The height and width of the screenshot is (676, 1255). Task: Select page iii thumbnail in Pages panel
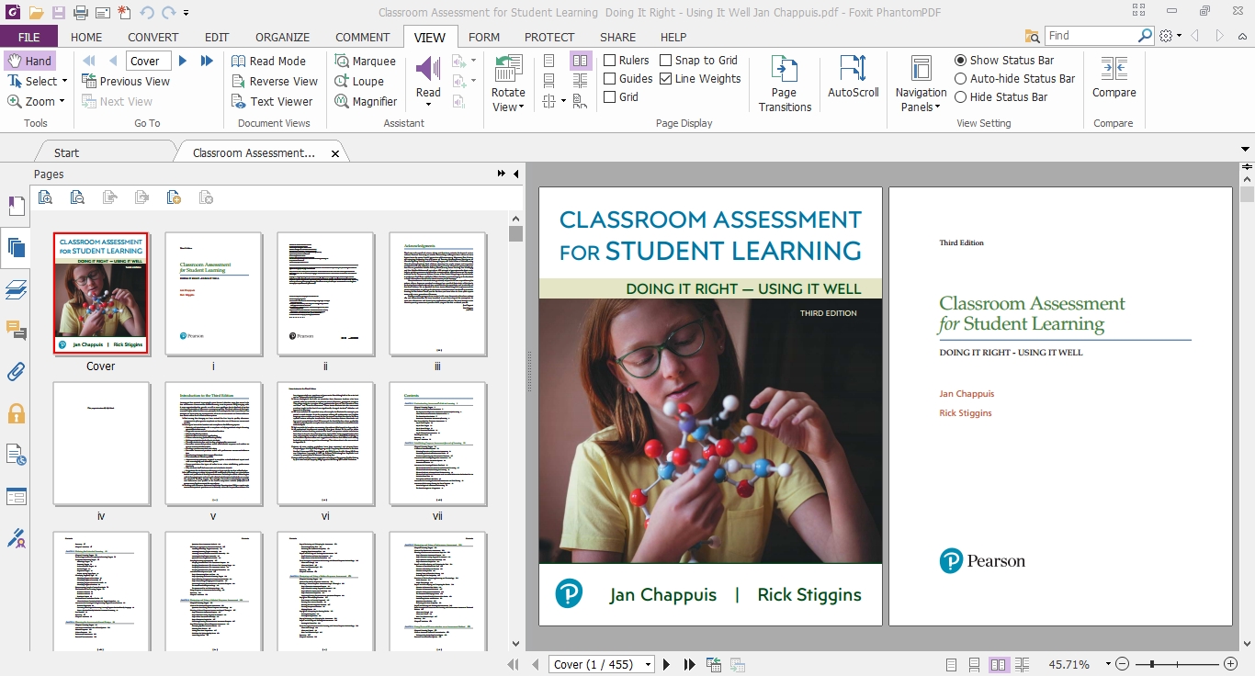coord(438,293)
